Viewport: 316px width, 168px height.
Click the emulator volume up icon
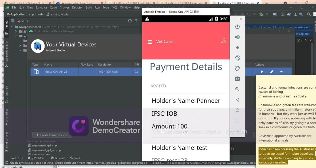[237, 37]
